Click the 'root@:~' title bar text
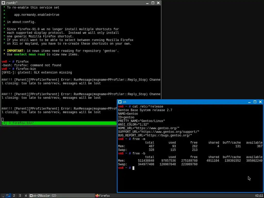 click(x=12, y=3)
